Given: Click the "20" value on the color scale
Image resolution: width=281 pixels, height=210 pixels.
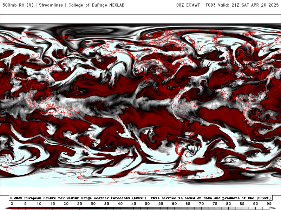Looking at the screenshot, I should point(66,204).
